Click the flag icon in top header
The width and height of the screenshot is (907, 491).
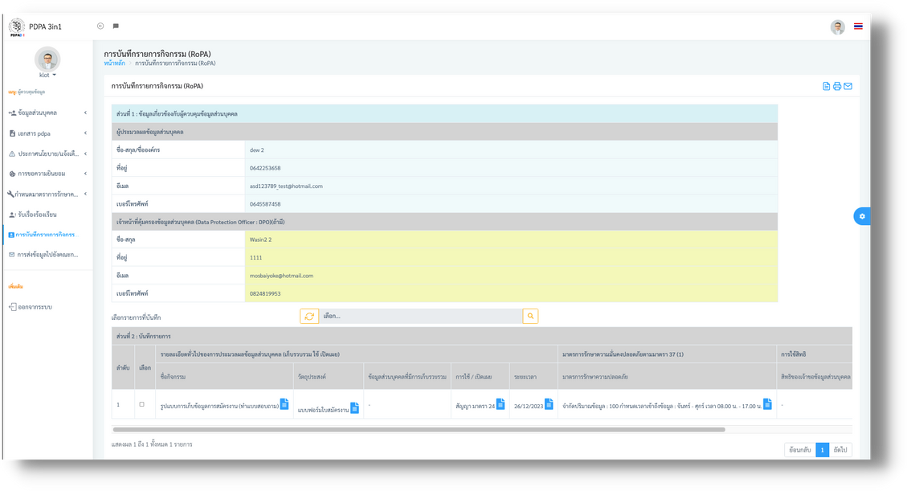pos(116,26)
